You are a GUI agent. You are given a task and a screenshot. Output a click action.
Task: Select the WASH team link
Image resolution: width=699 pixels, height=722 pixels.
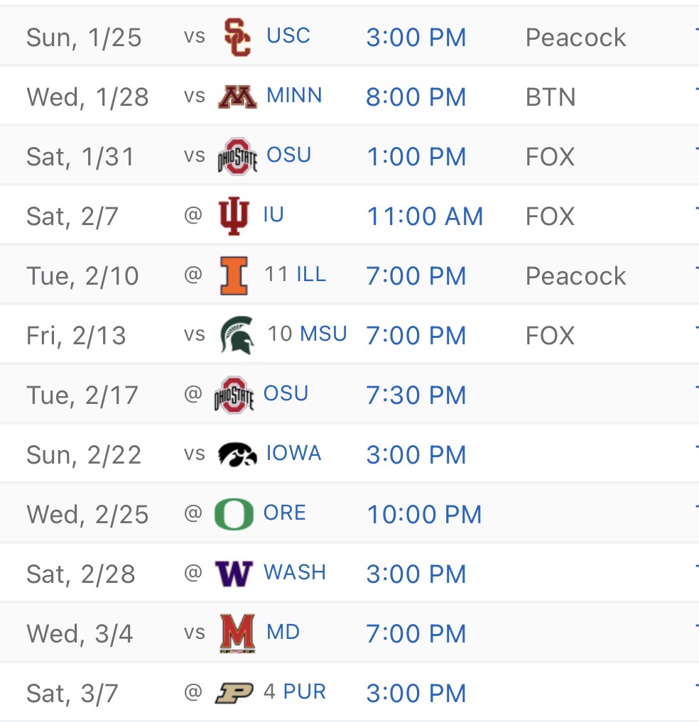[295, 572]
